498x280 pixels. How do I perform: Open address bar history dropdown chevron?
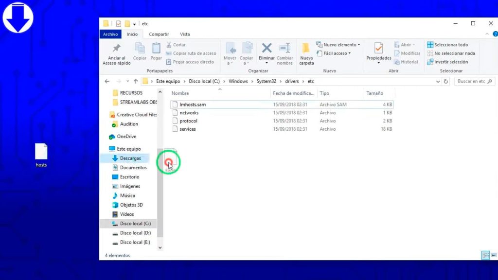438,82
